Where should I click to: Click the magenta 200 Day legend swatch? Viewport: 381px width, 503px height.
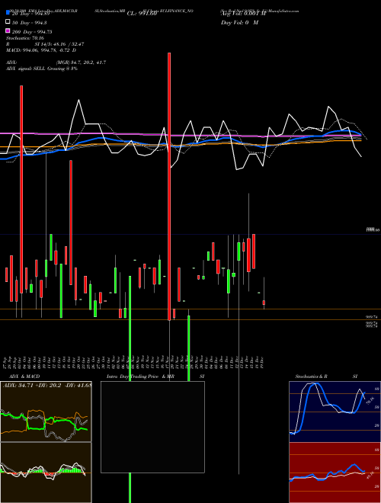tap(8, 31)
